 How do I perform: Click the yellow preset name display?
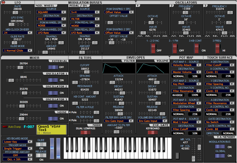52,130
